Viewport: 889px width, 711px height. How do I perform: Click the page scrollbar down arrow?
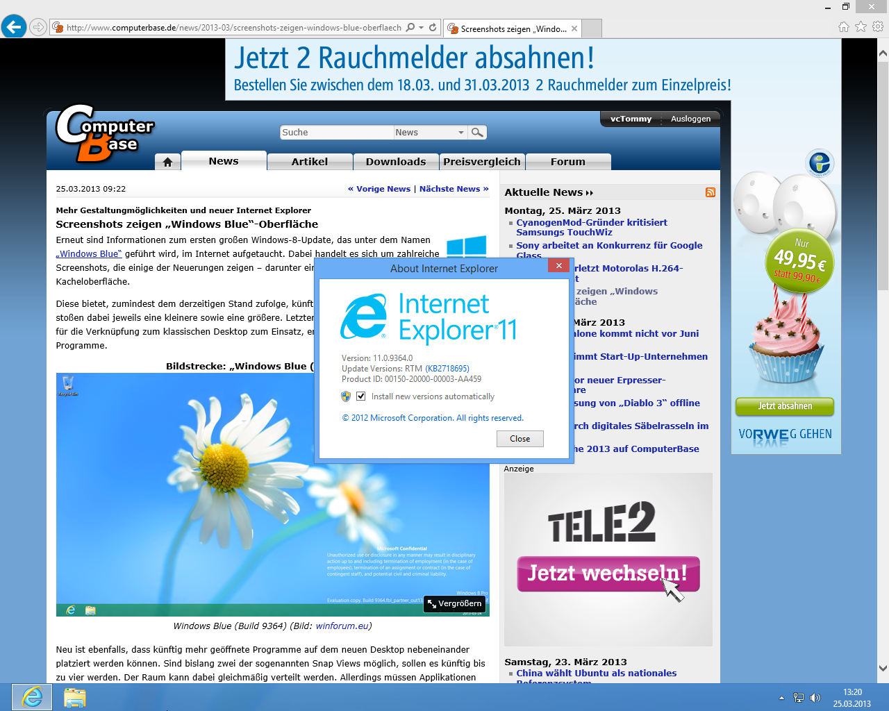(x=883, y=669)
